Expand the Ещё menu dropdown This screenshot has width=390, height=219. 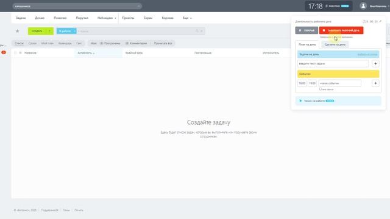[187, 18]
